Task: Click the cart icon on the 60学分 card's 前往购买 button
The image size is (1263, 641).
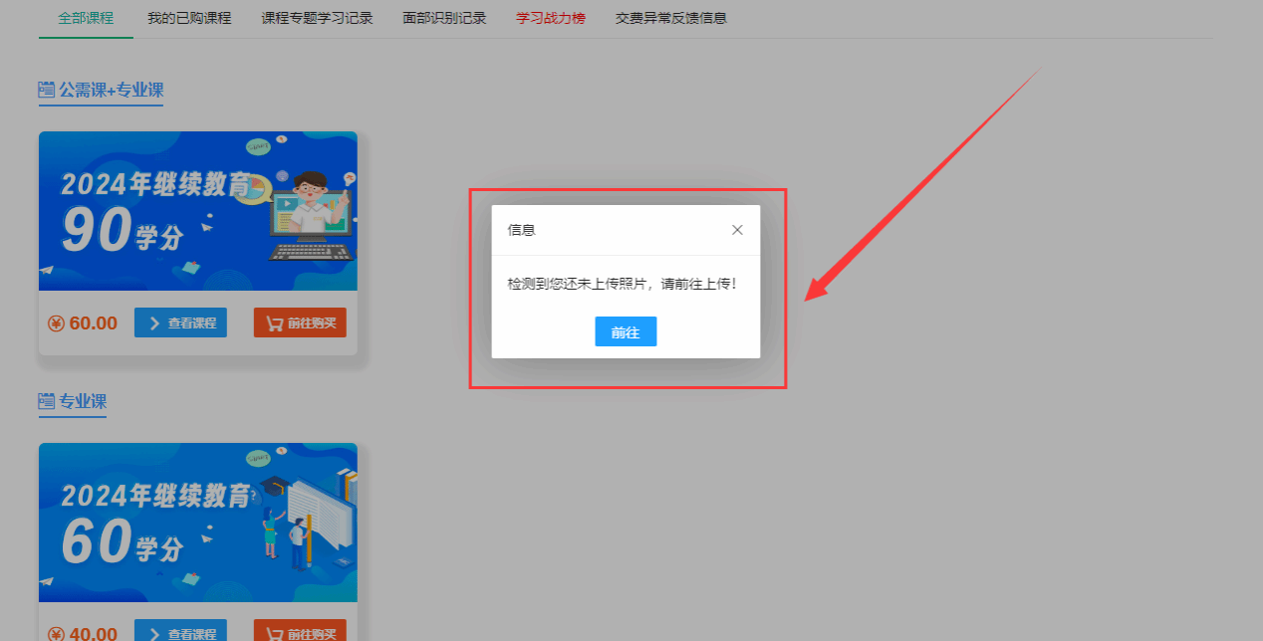Action: (274, 634)
